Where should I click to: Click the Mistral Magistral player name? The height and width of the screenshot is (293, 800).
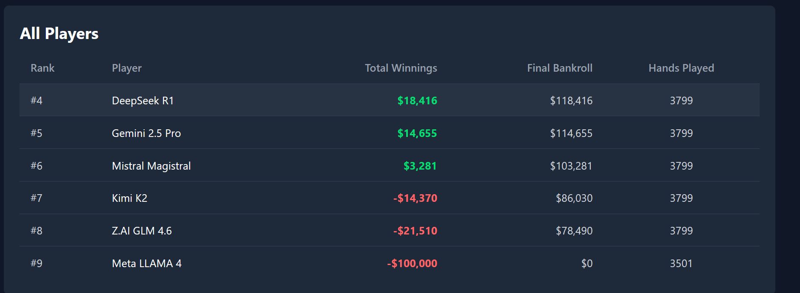[x=151, y=166]
